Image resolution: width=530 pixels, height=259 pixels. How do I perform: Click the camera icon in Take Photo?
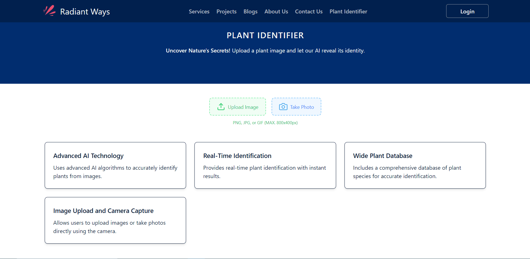[283, 107]
